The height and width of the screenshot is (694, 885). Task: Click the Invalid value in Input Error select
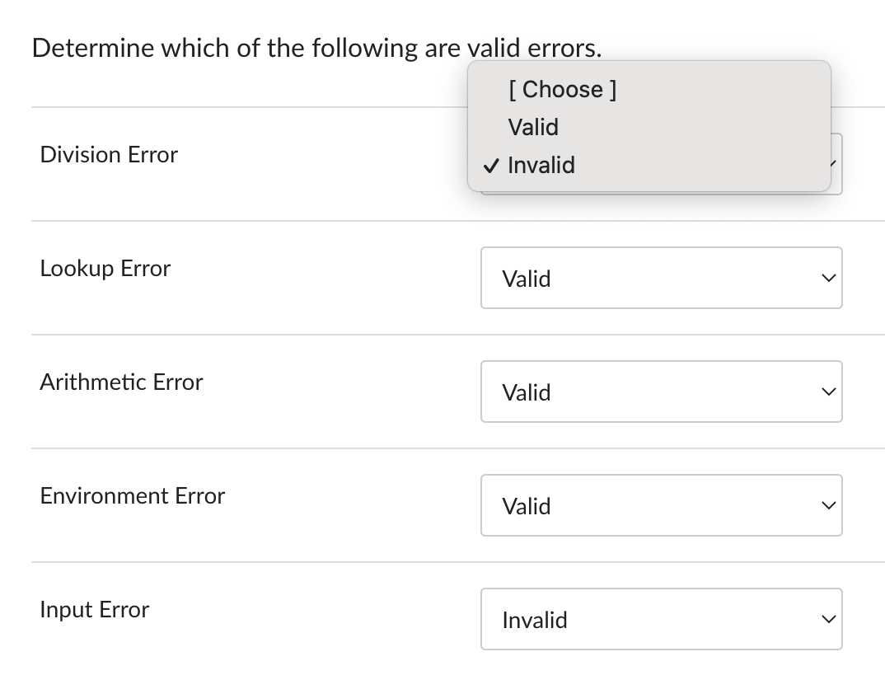pos(535,620)
